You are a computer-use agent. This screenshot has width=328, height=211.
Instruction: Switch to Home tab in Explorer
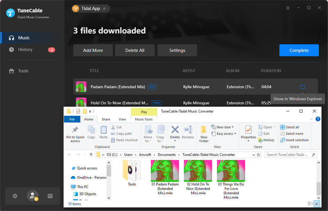(x=89, y=119)
